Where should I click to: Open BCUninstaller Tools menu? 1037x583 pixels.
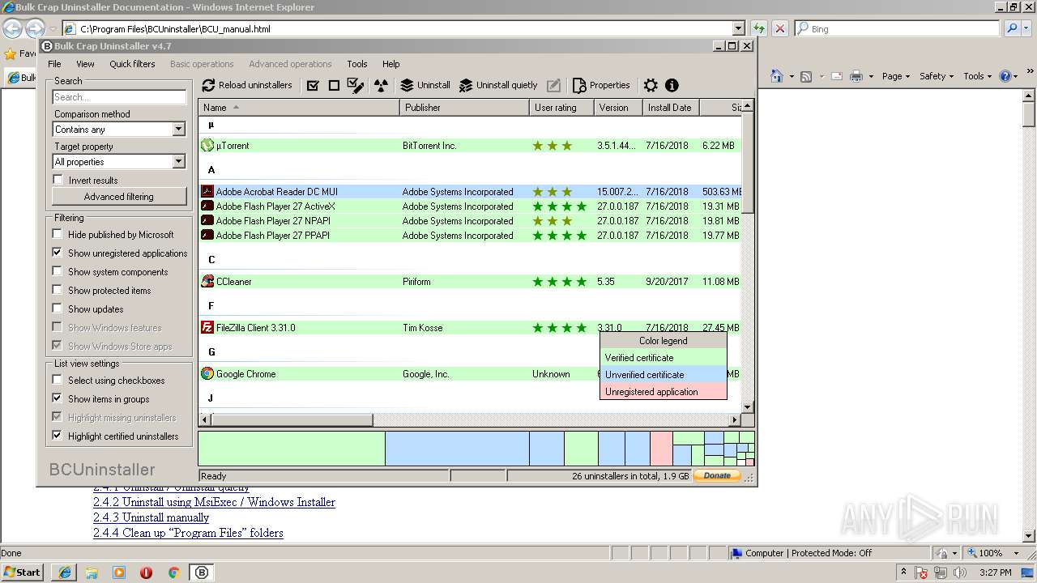[357, 64]
